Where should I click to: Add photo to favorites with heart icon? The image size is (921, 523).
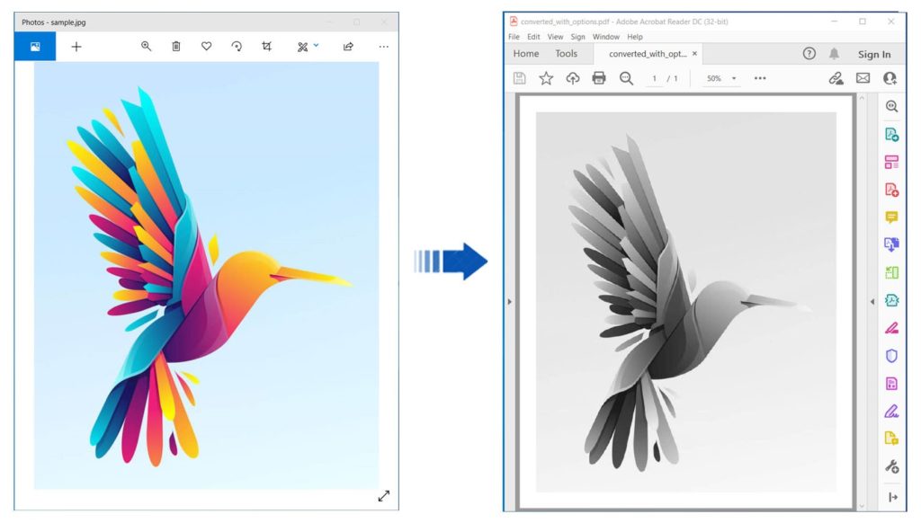coord(206,47)
